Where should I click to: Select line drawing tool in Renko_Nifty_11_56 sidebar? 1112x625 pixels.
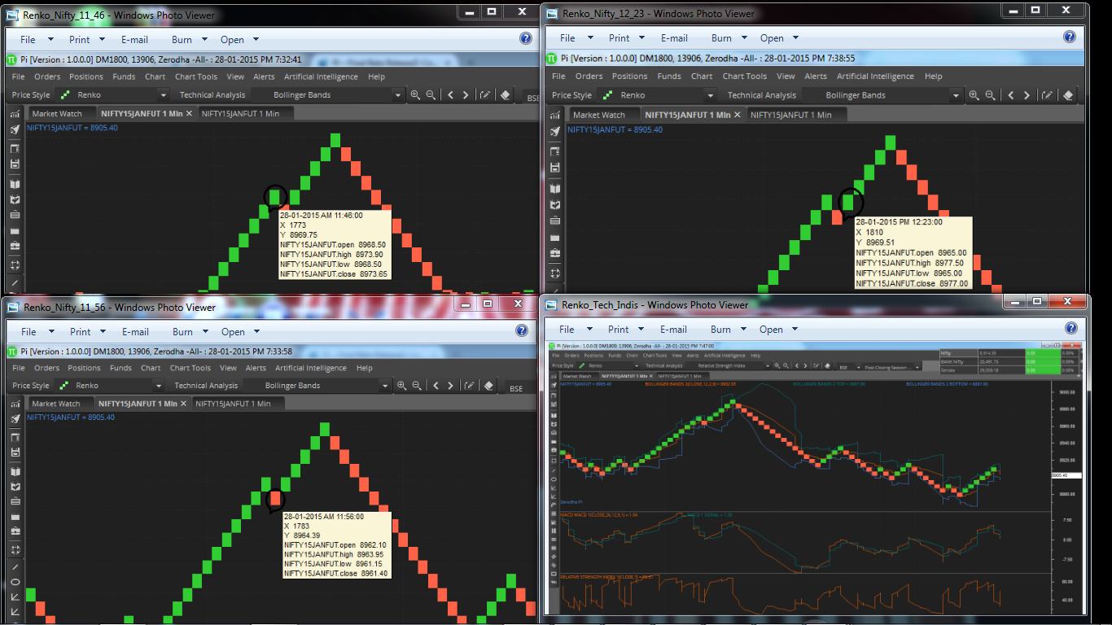pos(15,566)
